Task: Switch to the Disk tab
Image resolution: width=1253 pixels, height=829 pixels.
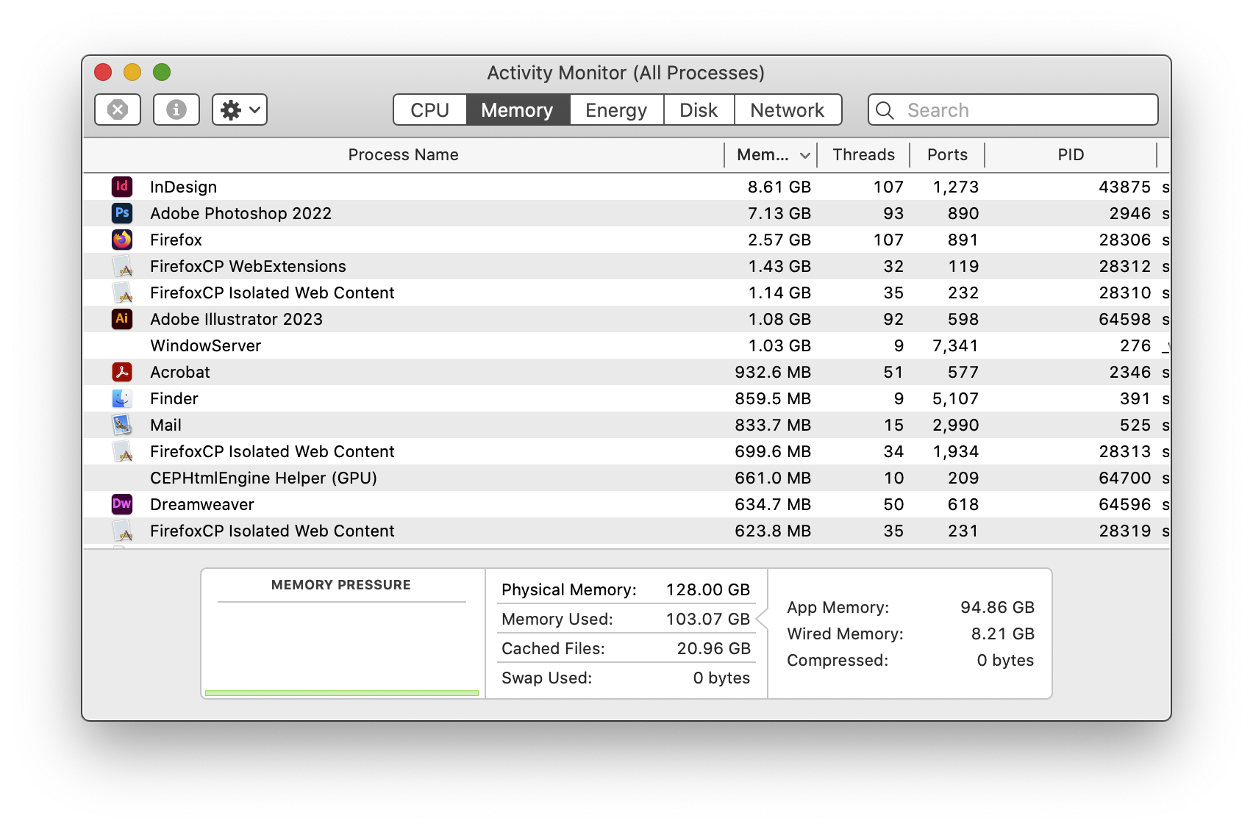Action: pos(699,110)
